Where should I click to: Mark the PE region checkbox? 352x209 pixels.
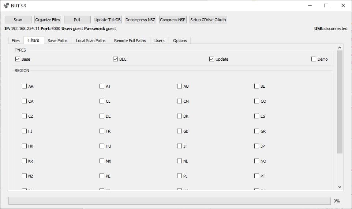(x=102, y=176)
